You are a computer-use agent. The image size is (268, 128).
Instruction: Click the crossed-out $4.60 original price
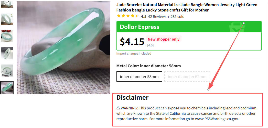click(x=150, y=45)
